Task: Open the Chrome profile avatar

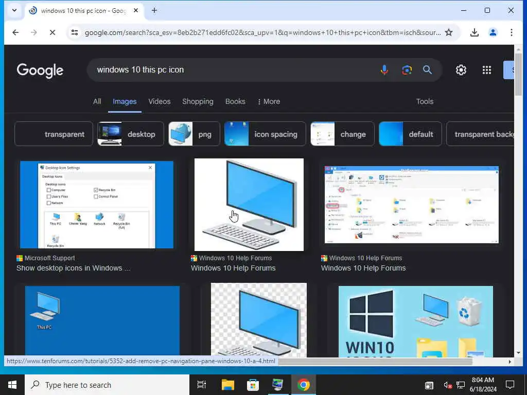Action: pos(493,32)
